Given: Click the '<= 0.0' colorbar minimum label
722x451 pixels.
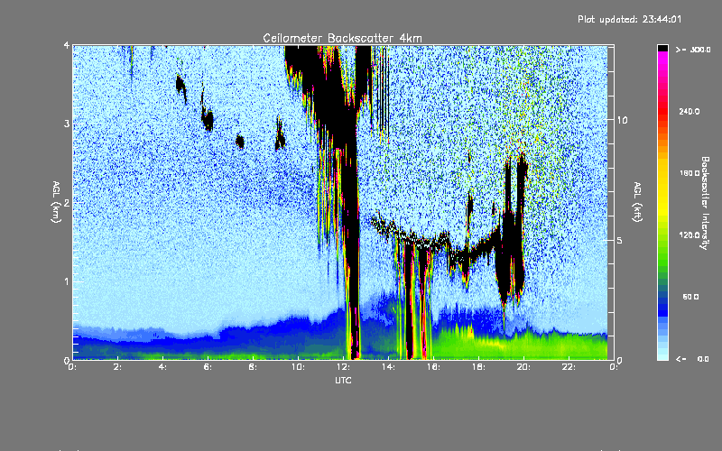Looking at the screenshot, I should pyautogui.click(x=693, y=359).
